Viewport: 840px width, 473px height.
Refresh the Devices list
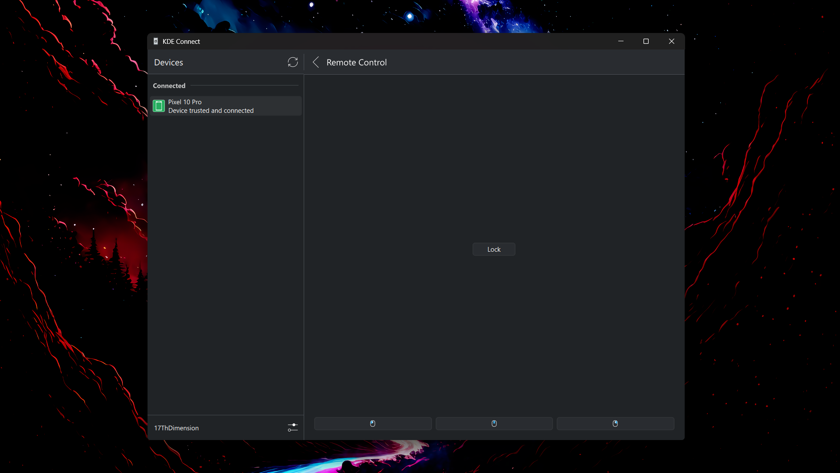(293, 62)
